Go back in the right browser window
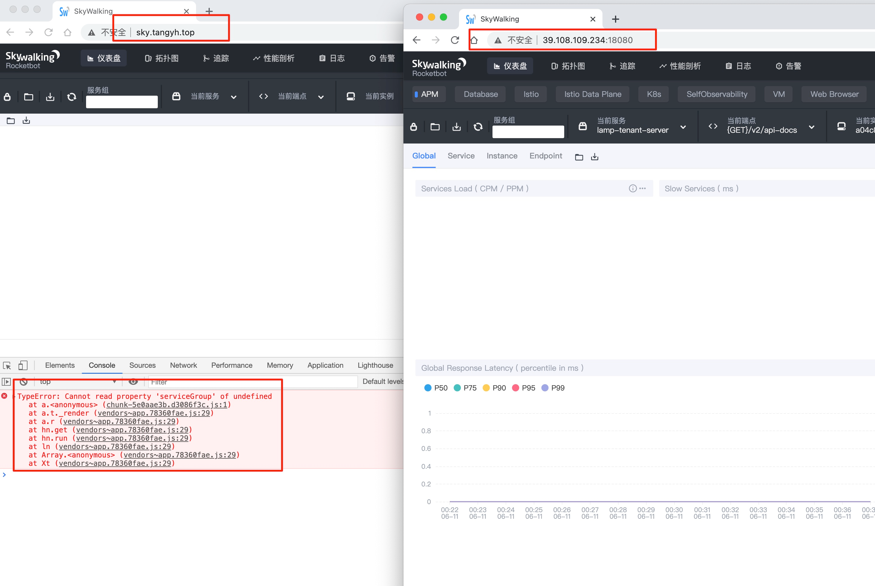Screen dimensions: 875x586 416,40
